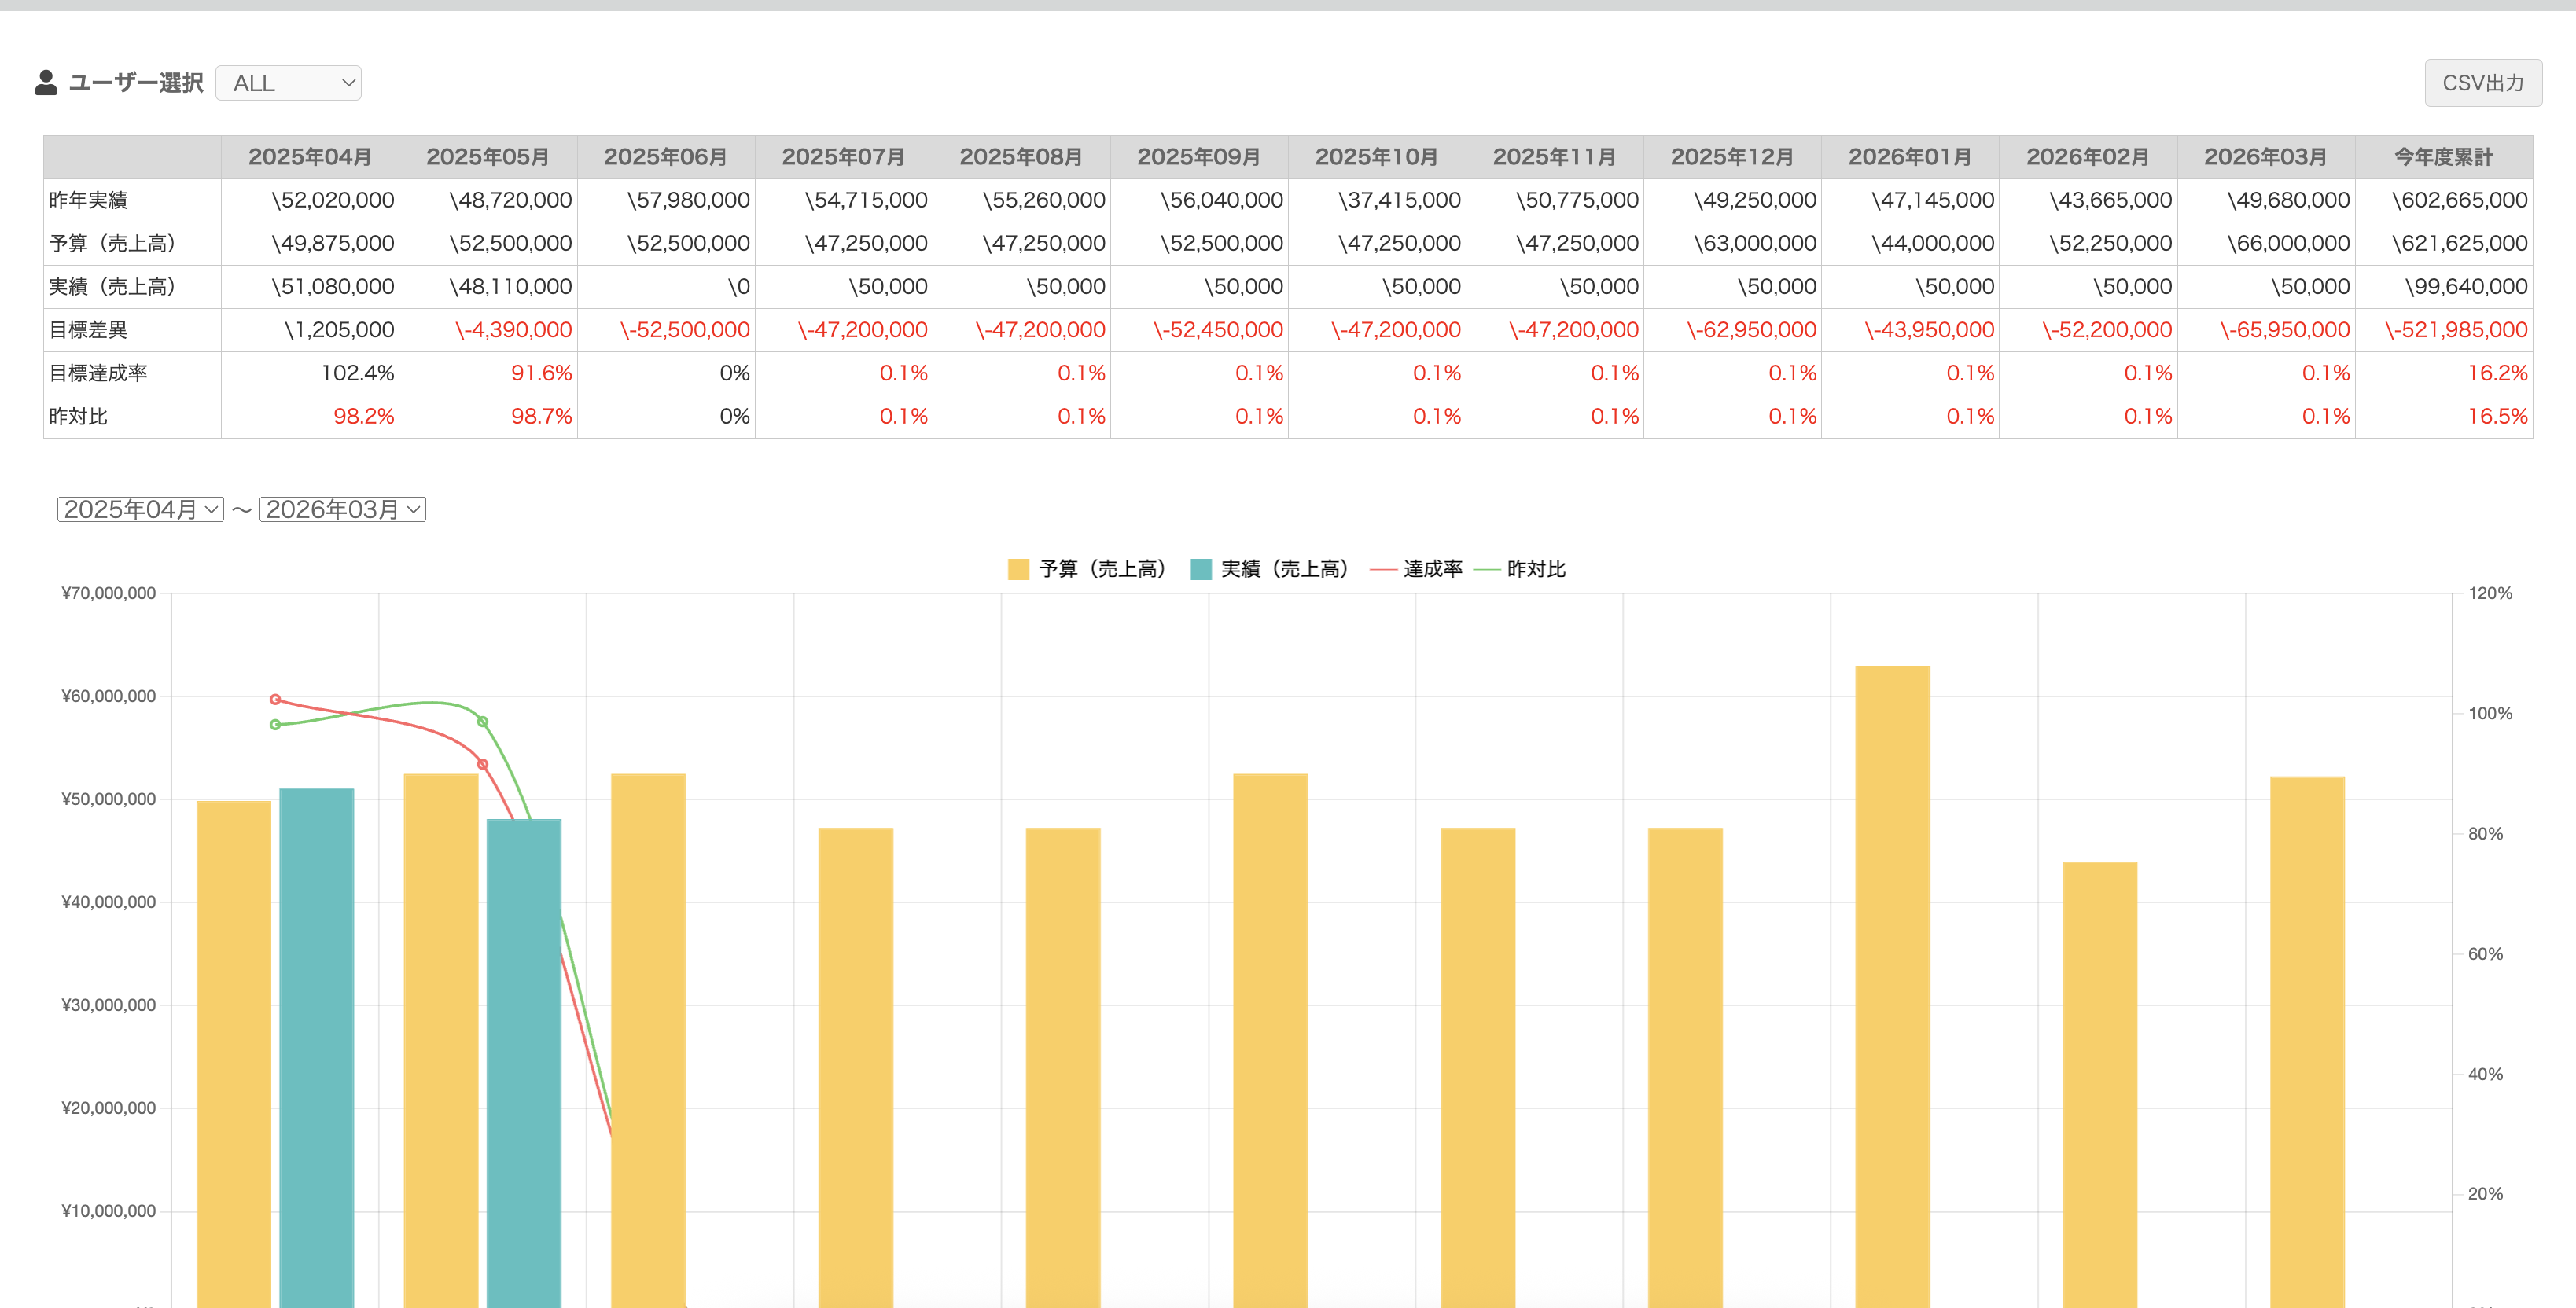Viewport: 2576px width, 1308px height.
Task: Click the 目標達成率 row label
Action: [98, 373]
